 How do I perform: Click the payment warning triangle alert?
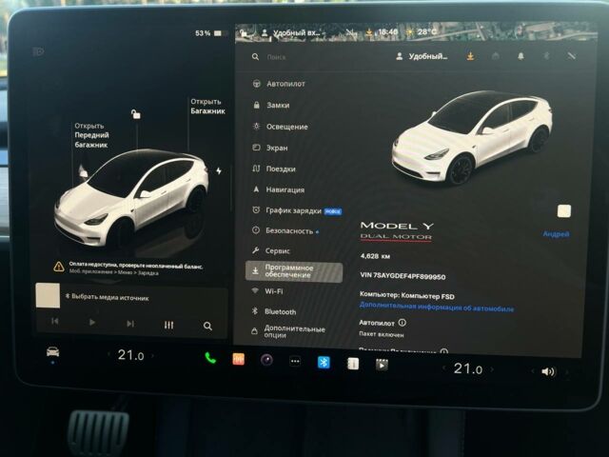tap(59, 267)
